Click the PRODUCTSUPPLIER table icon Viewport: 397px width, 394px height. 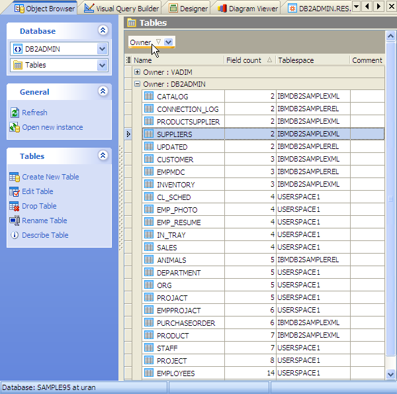pos(149,121)
